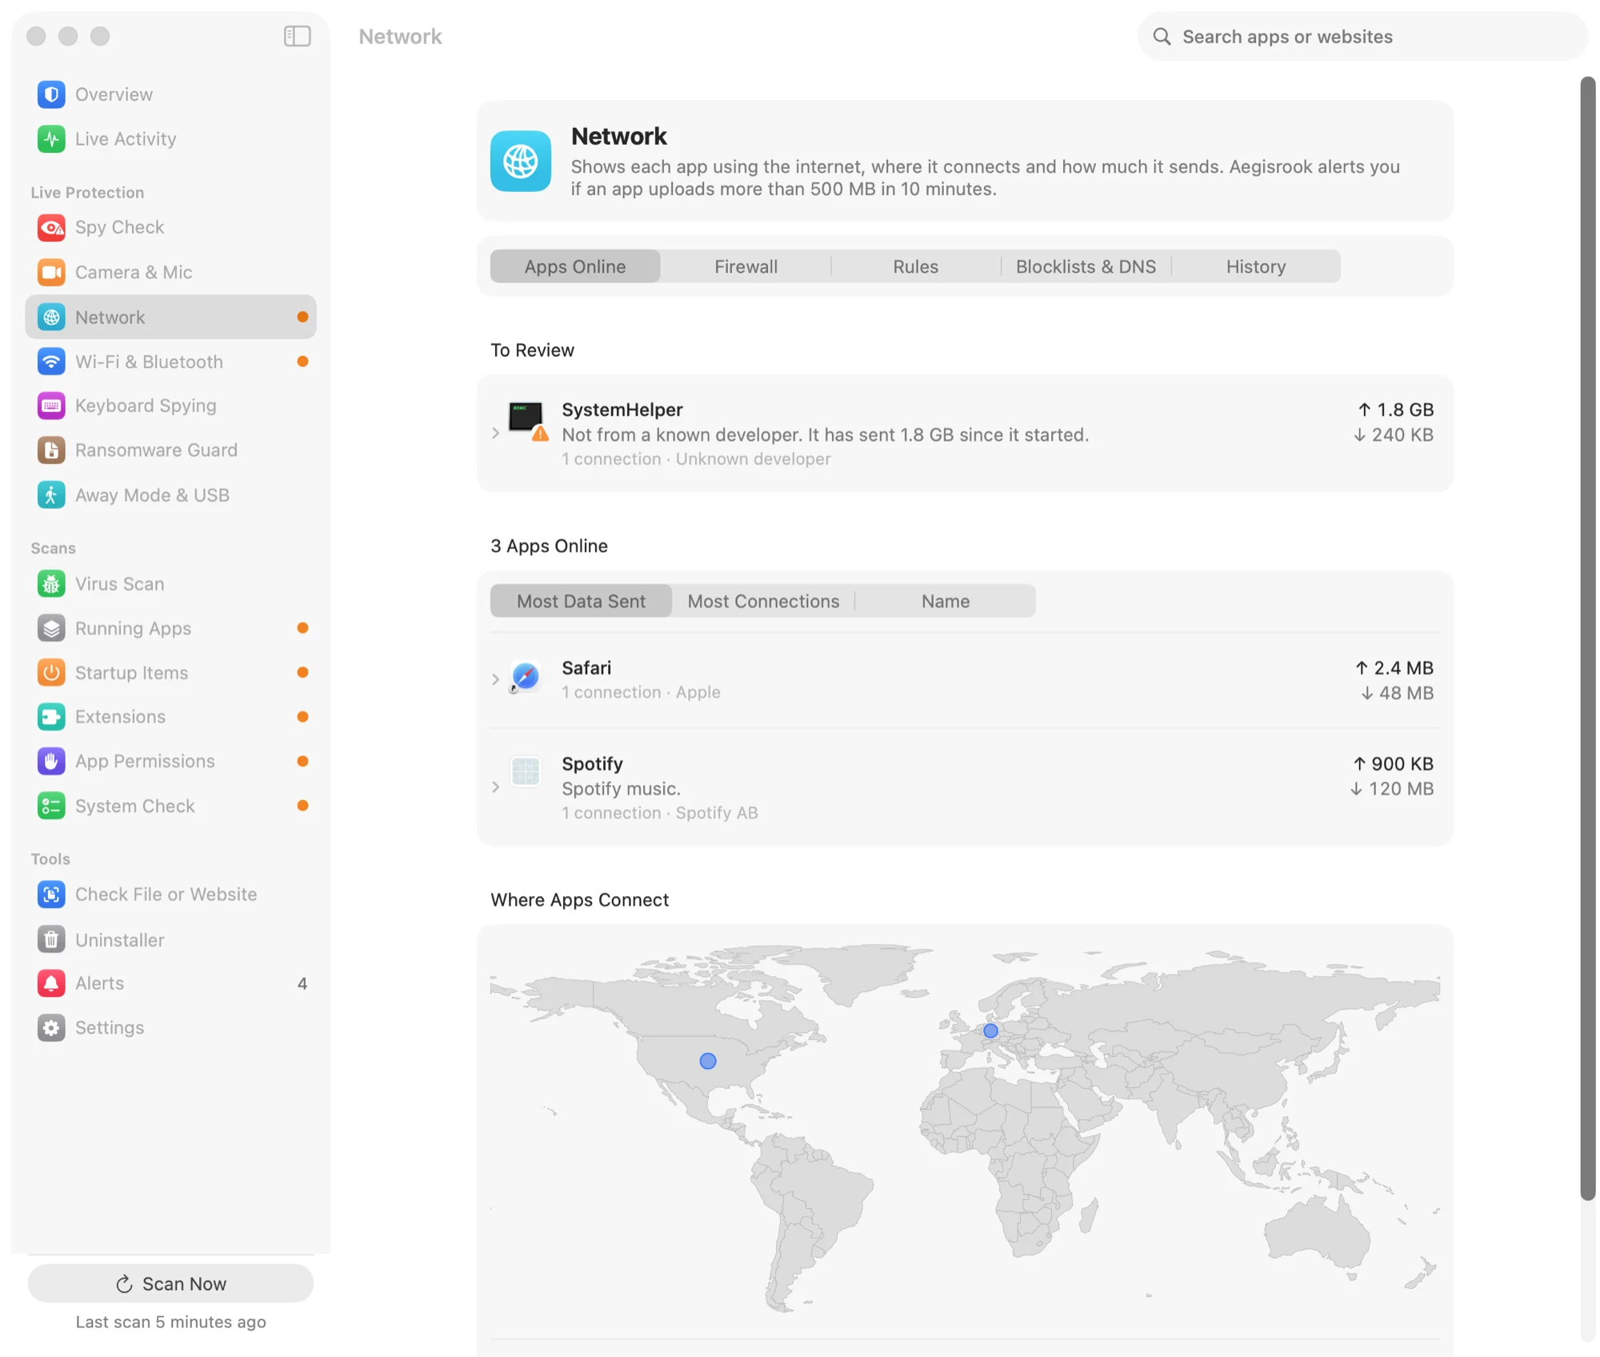1600x1357 pixels.
Task: Open Alerts with the bell icon
Action: click(170, 983)
